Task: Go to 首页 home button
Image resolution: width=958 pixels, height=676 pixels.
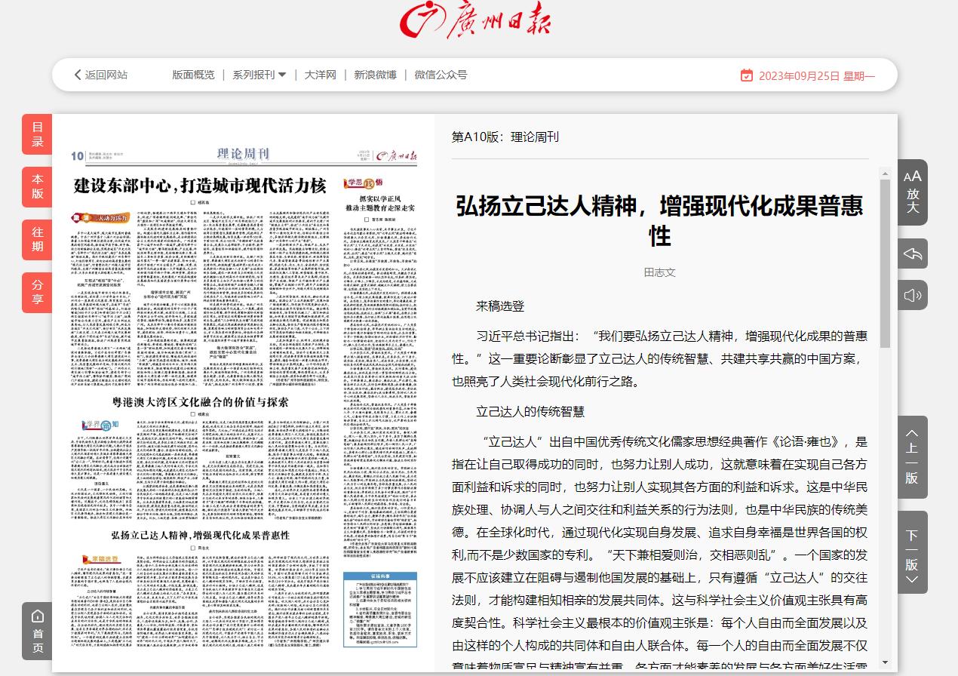Action: tap(37, 631)
